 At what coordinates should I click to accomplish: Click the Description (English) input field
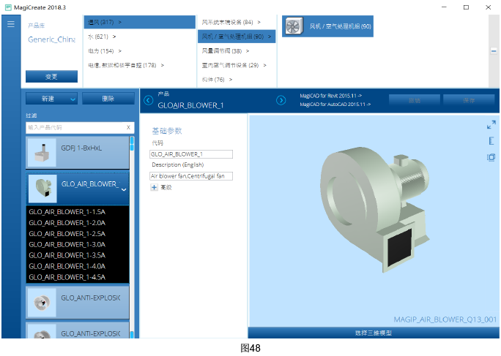point(191,176)
